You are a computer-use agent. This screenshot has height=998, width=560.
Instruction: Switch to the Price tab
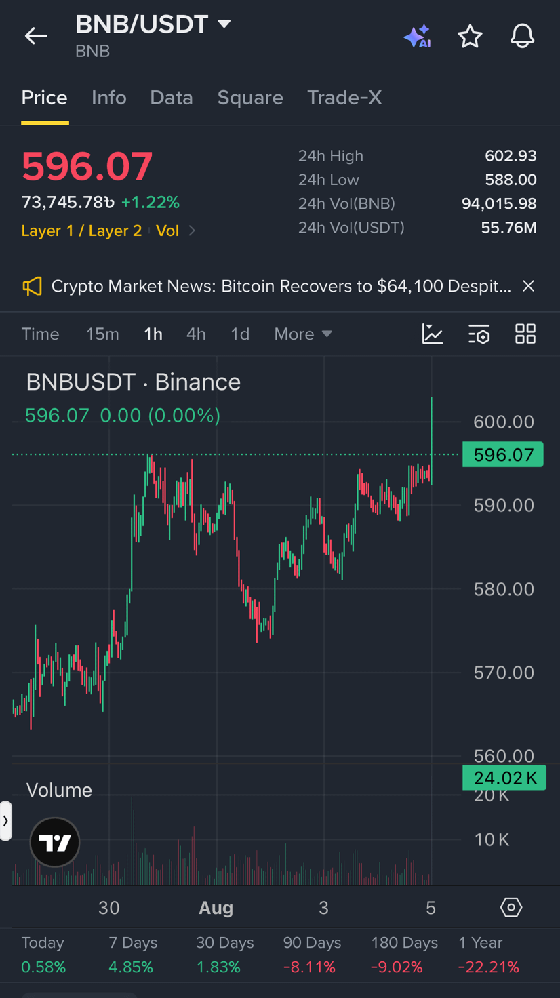44,98
